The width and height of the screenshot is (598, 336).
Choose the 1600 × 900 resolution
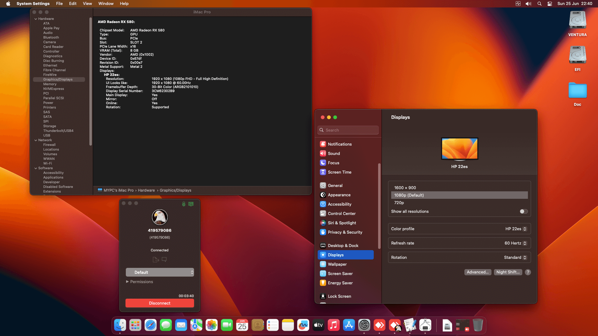tap(459, 188)
